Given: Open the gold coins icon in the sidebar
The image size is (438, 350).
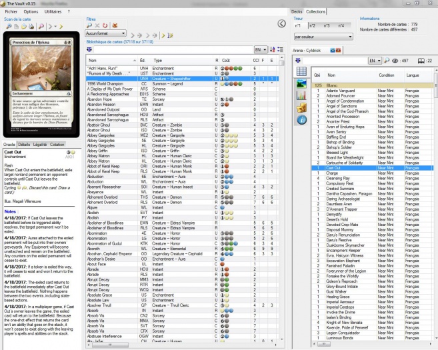Looking at the screenshot, I should point(301,107).
